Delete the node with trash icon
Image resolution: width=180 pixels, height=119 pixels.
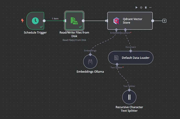[146, 8]
